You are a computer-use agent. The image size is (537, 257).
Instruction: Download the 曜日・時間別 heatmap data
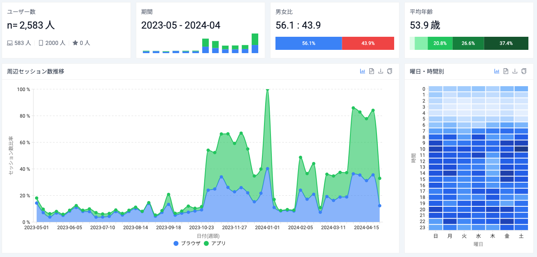click(515, 71)
